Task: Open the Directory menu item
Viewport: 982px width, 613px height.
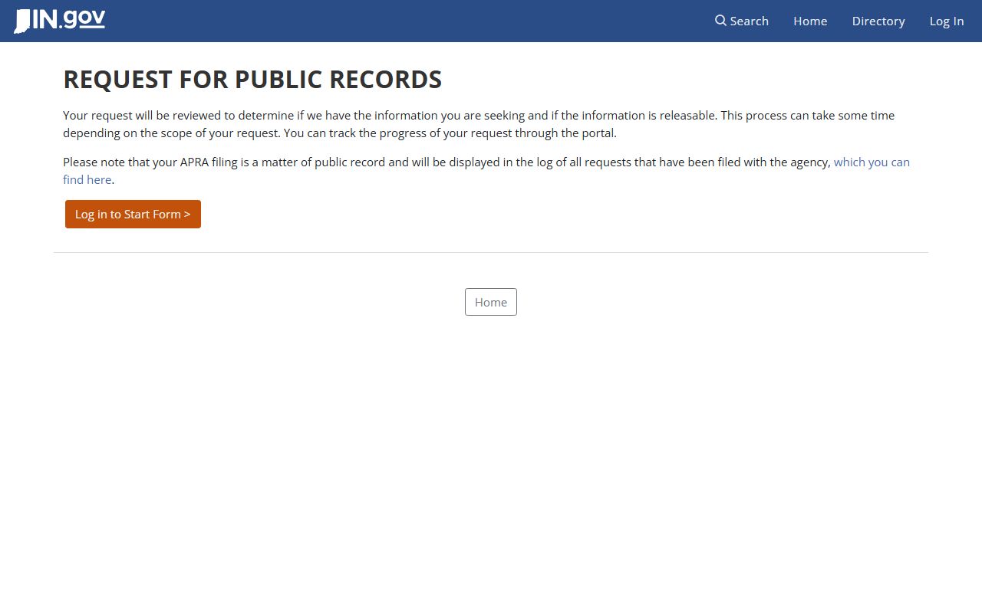Action: tap(878, 21)
